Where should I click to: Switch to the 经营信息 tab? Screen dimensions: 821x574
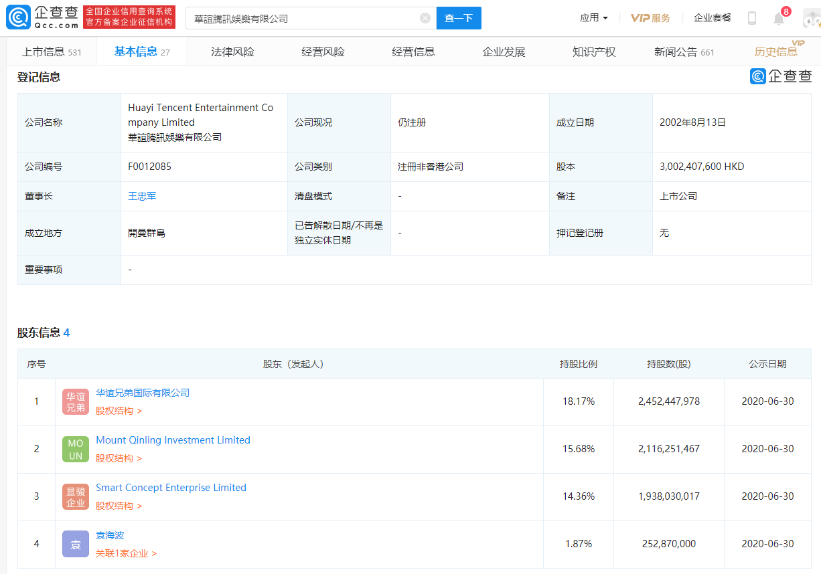tap(413, 52)
